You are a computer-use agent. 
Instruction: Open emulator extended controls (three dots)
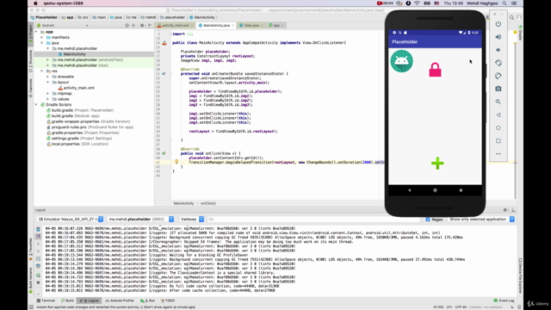[498, 154]
